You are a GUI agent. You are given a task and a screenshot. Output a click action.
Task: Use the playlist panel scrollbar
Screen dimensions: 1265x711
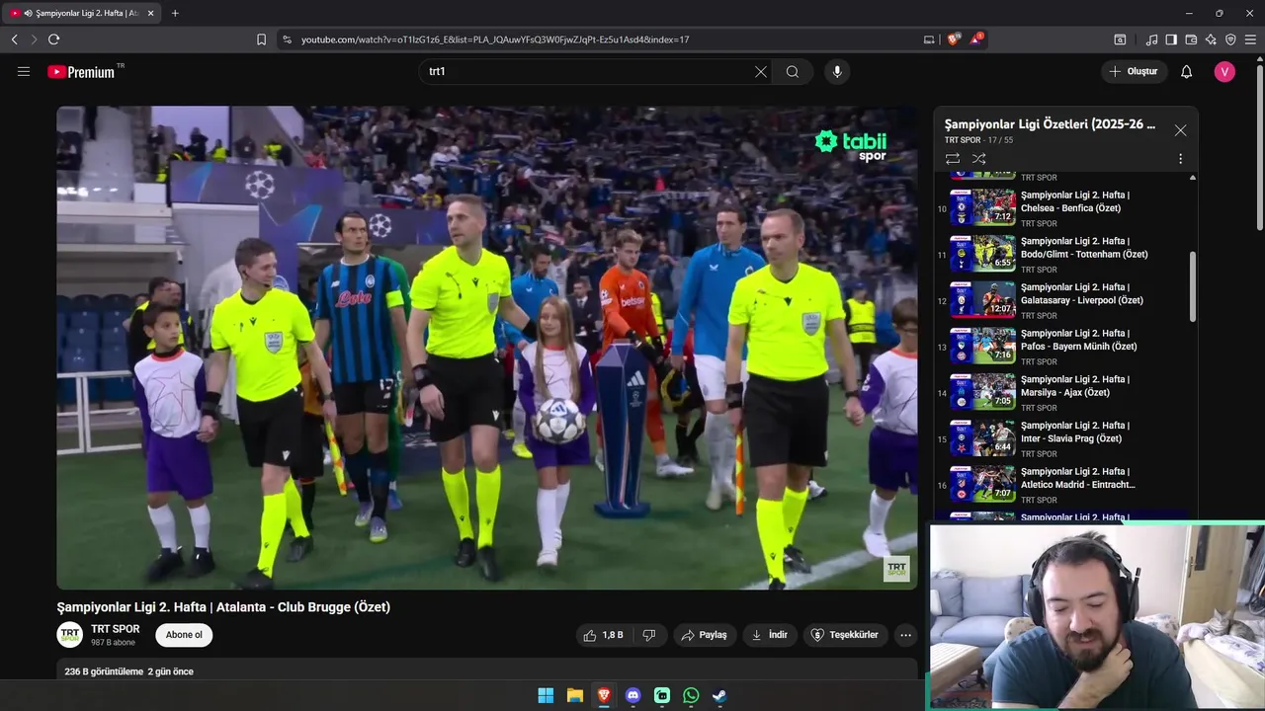click(1193, 286)
